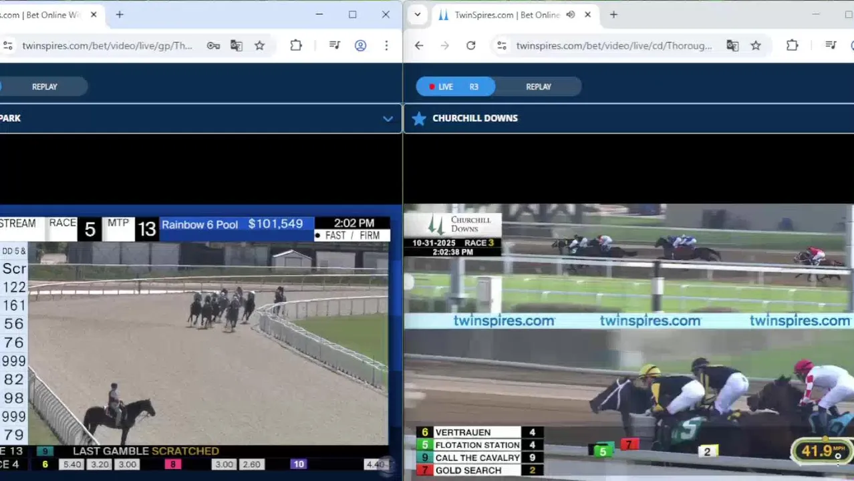Go back in right window browser
The image size is (854, 481).
tap(419, 45)
